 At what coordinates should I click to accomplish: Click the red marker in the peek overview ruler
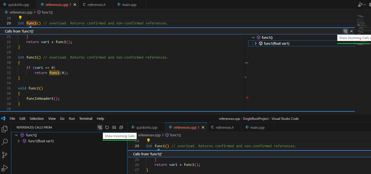point(247,97)
